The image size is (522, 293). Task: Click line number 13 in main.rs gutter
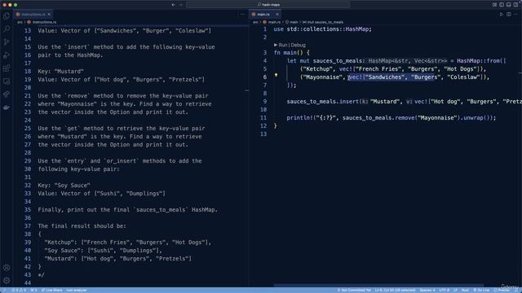coord(263,134)
